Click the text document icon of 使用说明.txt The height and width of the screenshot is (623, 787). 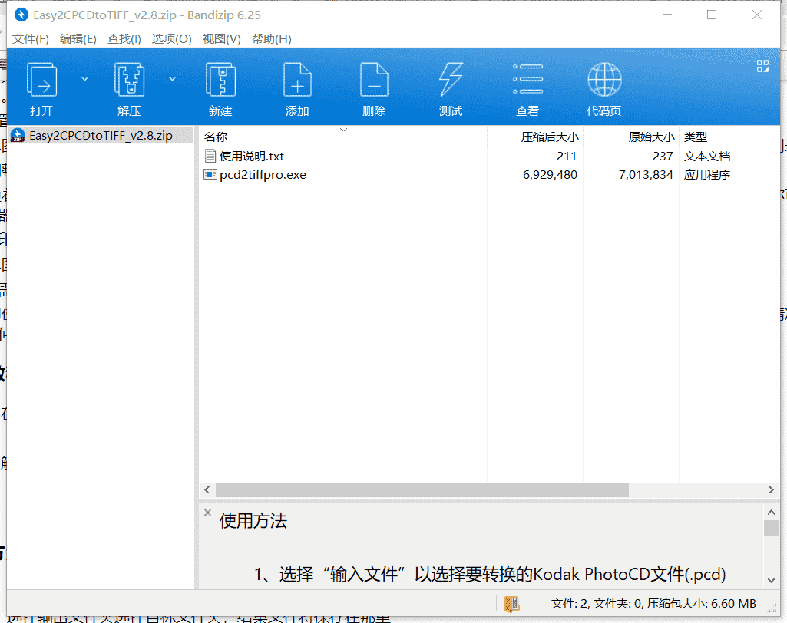(210, 156)
